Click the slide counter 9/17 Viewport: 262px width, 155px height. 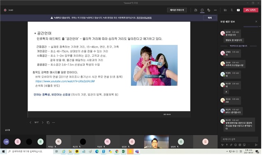(36, 123)
